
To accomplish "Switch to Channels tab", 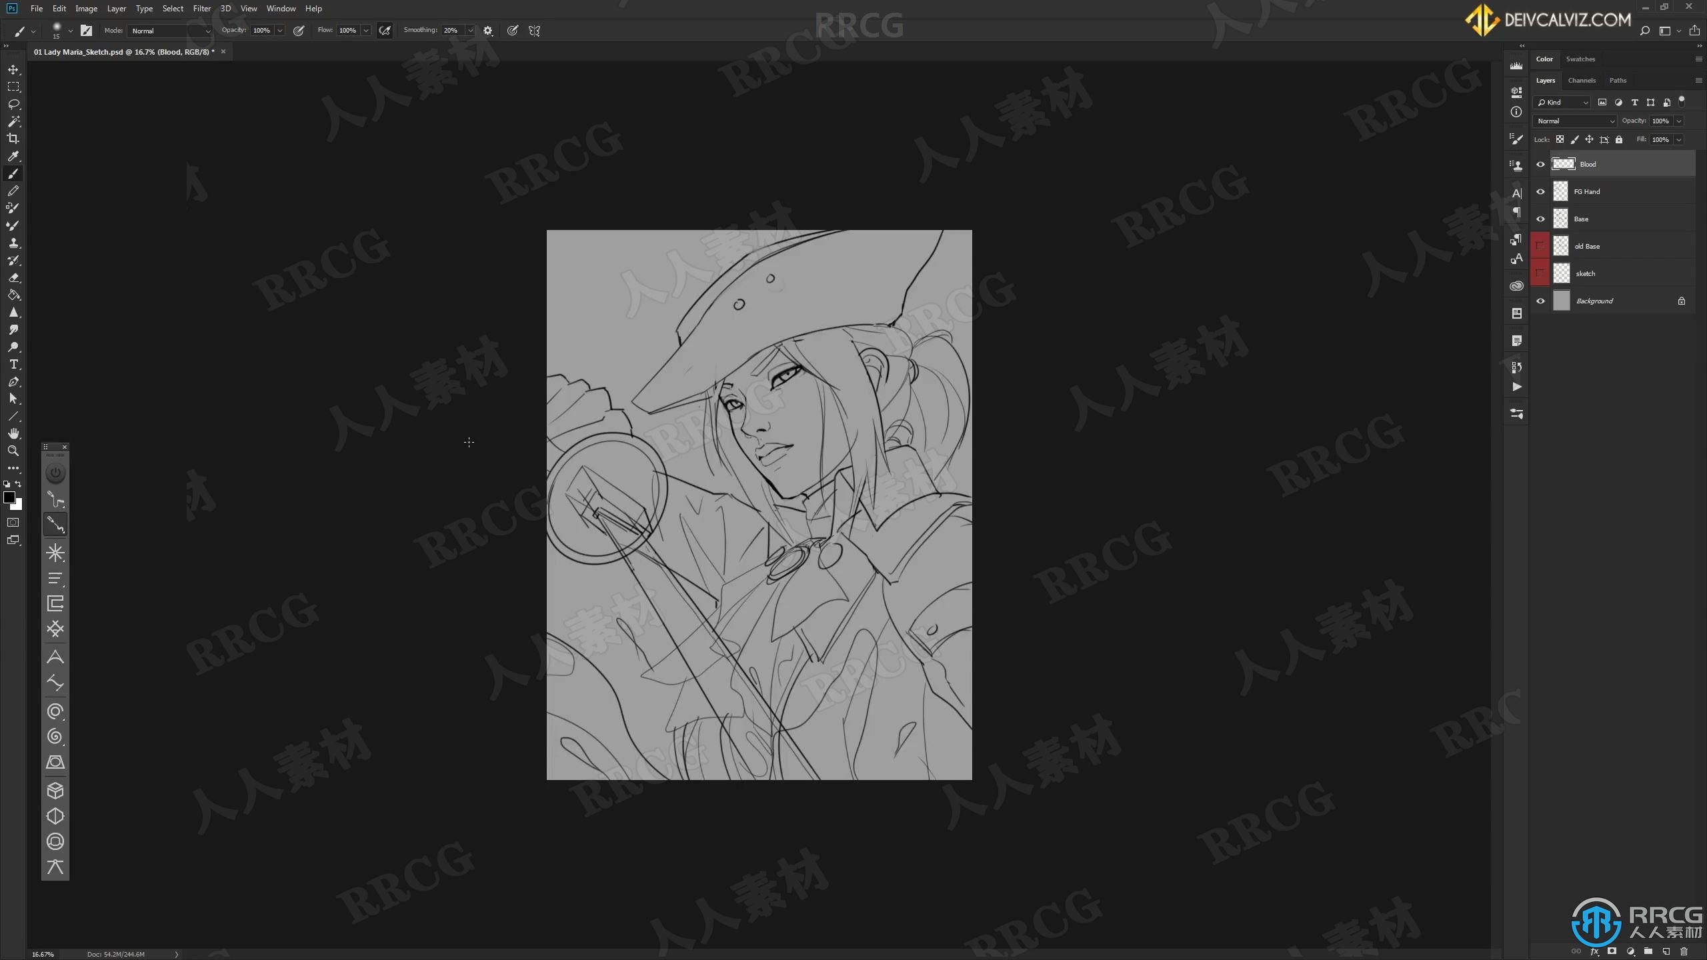I will (x=1582, y=80).
